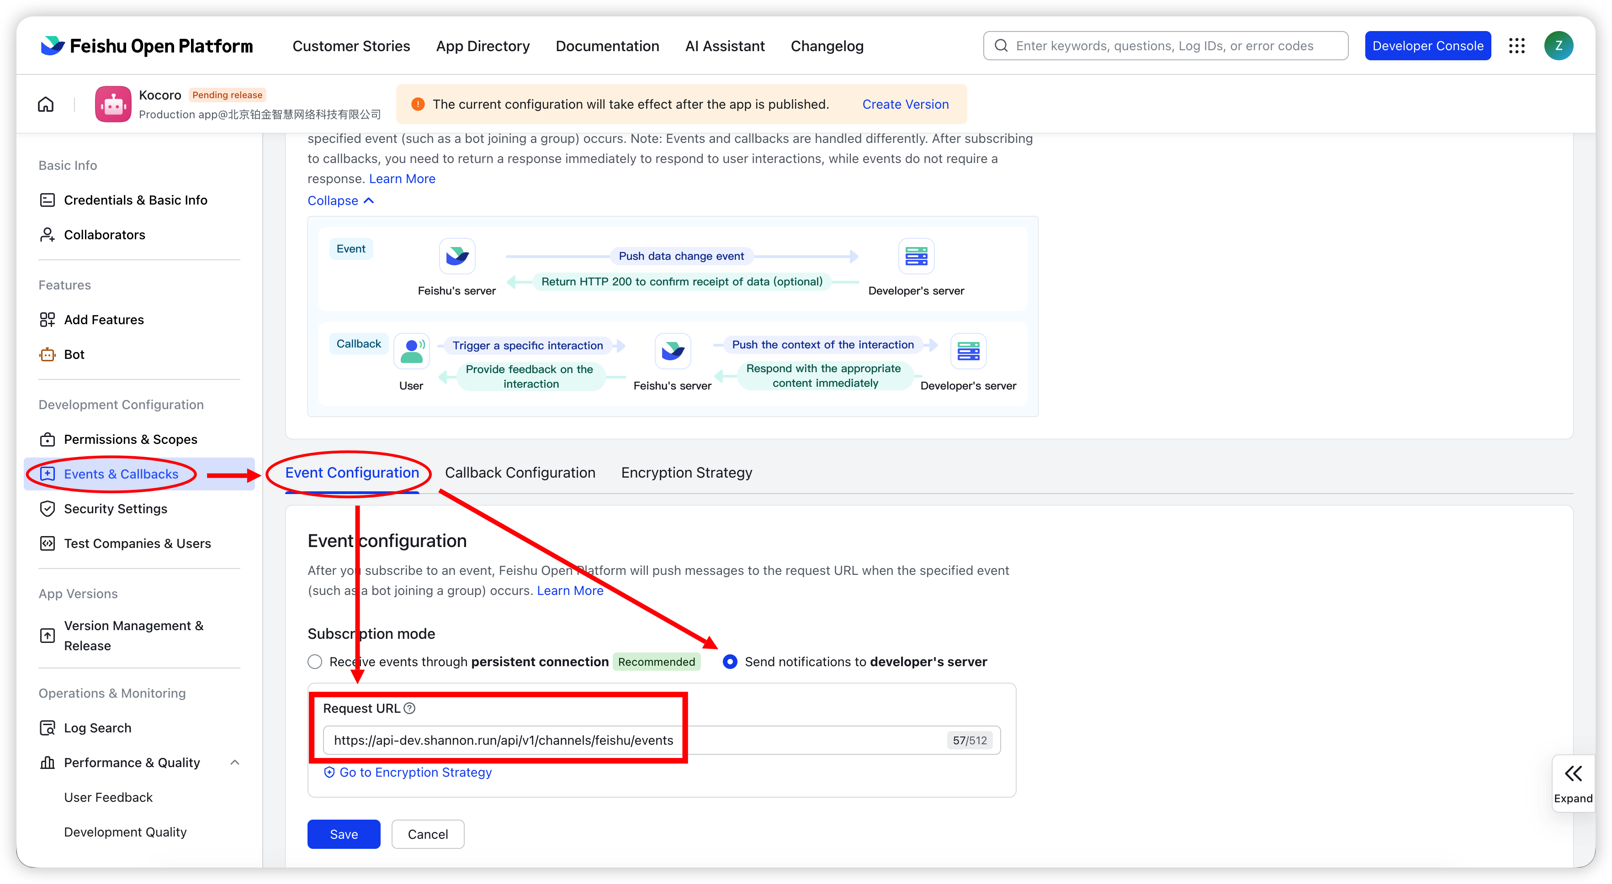
Task: Open the apps grid menu icon
Action: coord(1516,46)
